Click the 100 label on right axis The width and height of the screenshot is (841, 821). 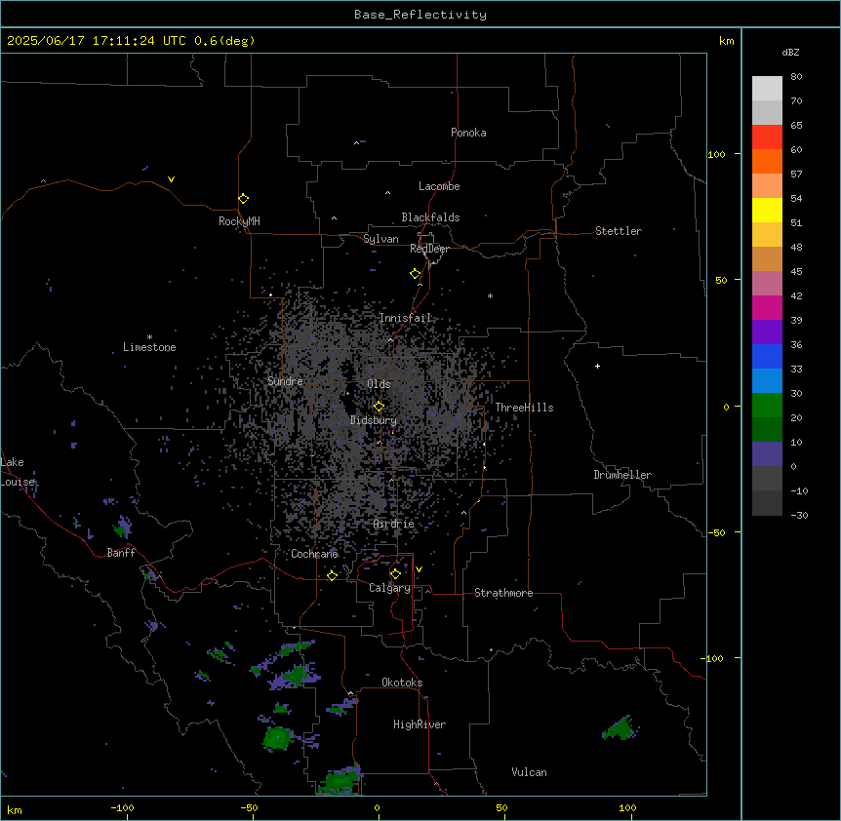click(716, 154)
